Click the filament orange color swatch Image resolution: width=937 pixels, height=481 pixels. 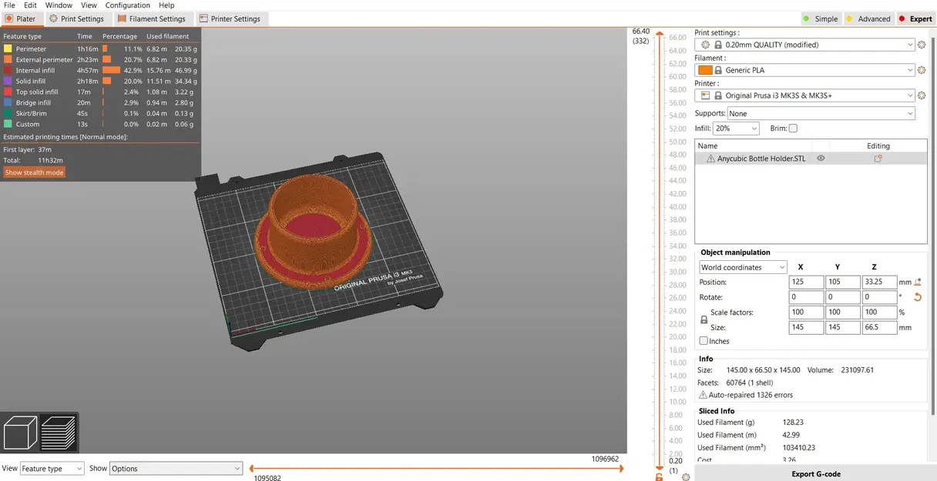(704, 70)
